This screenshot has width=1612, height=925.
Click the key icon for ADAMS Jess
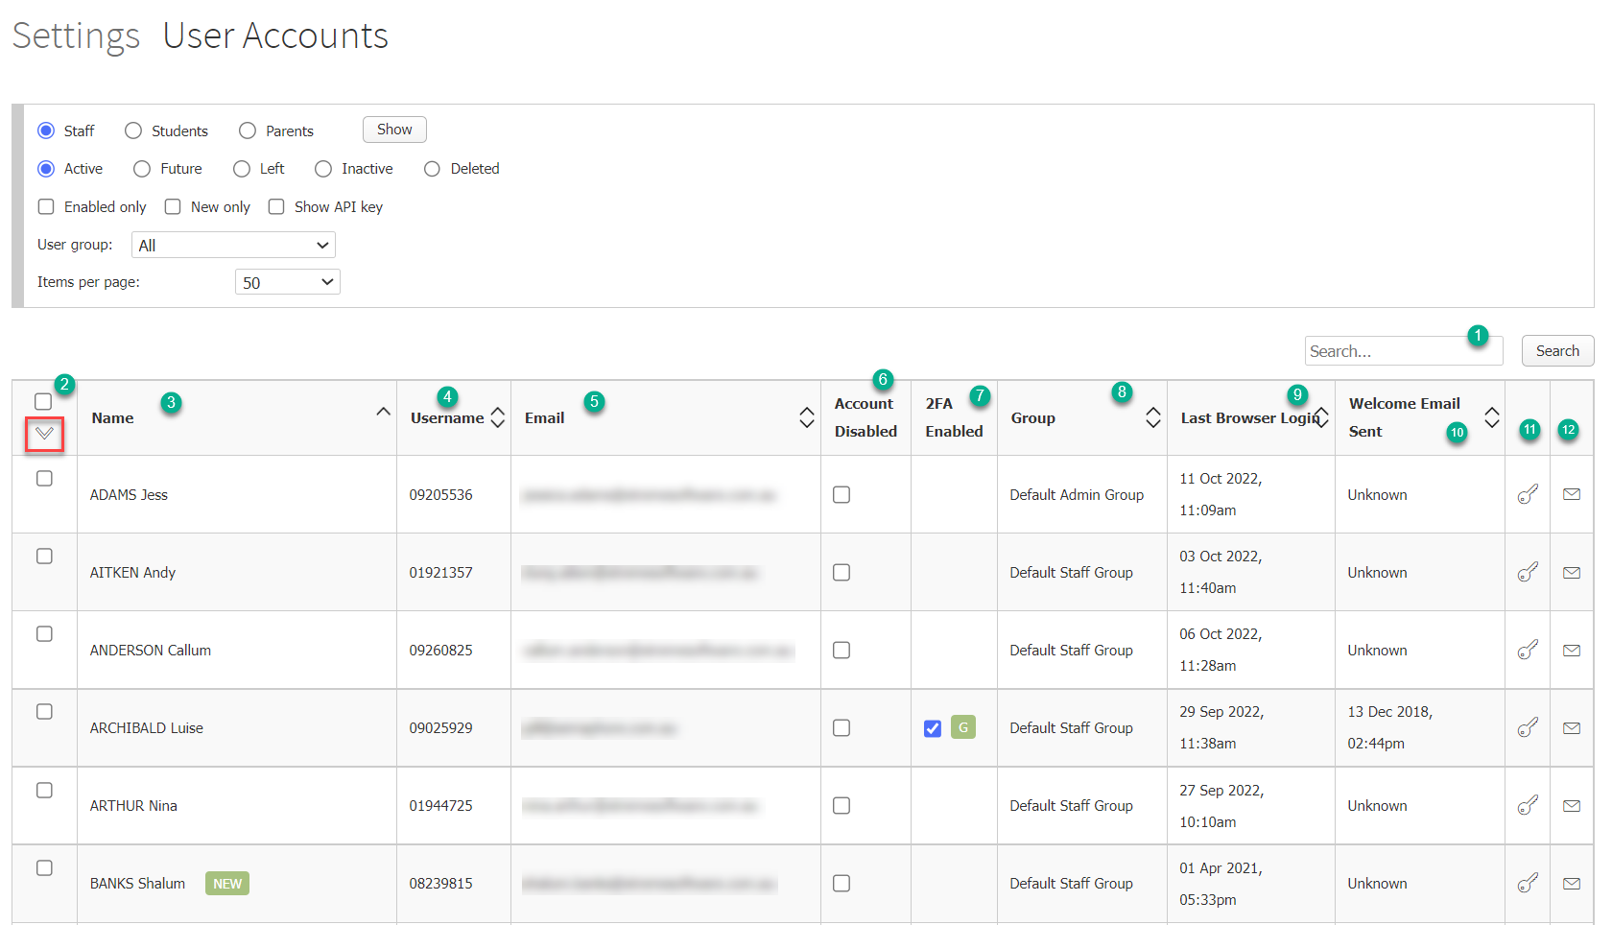point(1528,494)
